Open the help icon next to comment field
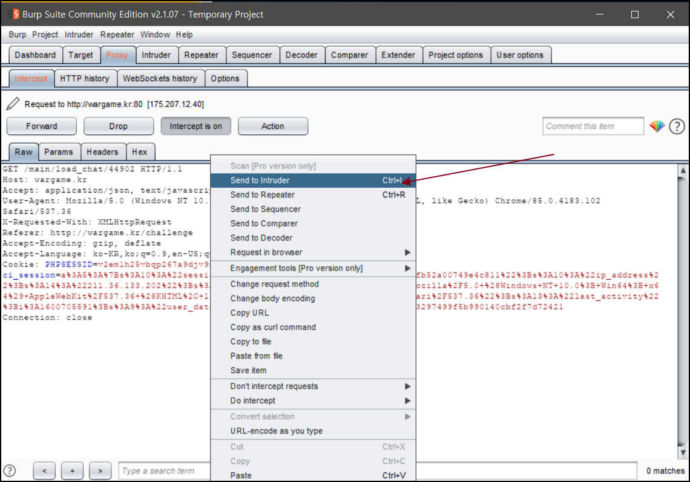 click(677, 127)
